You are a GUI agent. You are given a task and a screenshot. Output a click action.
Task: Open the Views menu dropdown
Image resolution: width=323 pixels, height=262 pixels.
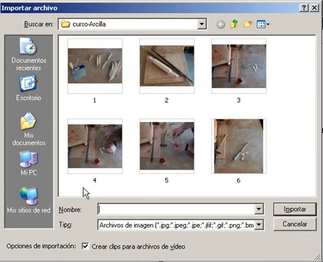coord(263,25)
